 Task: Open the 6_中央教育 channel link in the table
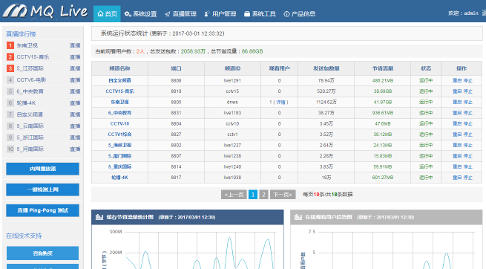point(119,113)
